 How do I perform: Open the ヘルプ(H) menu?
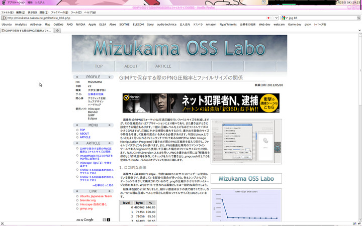90,13
